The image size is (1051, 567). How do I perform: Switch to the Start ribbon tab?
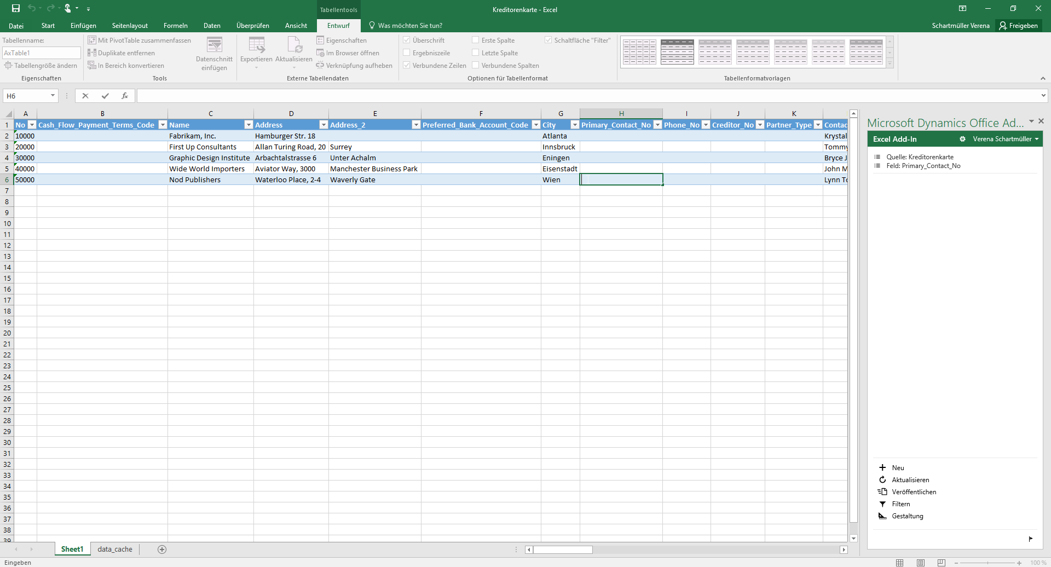point(48,26)
